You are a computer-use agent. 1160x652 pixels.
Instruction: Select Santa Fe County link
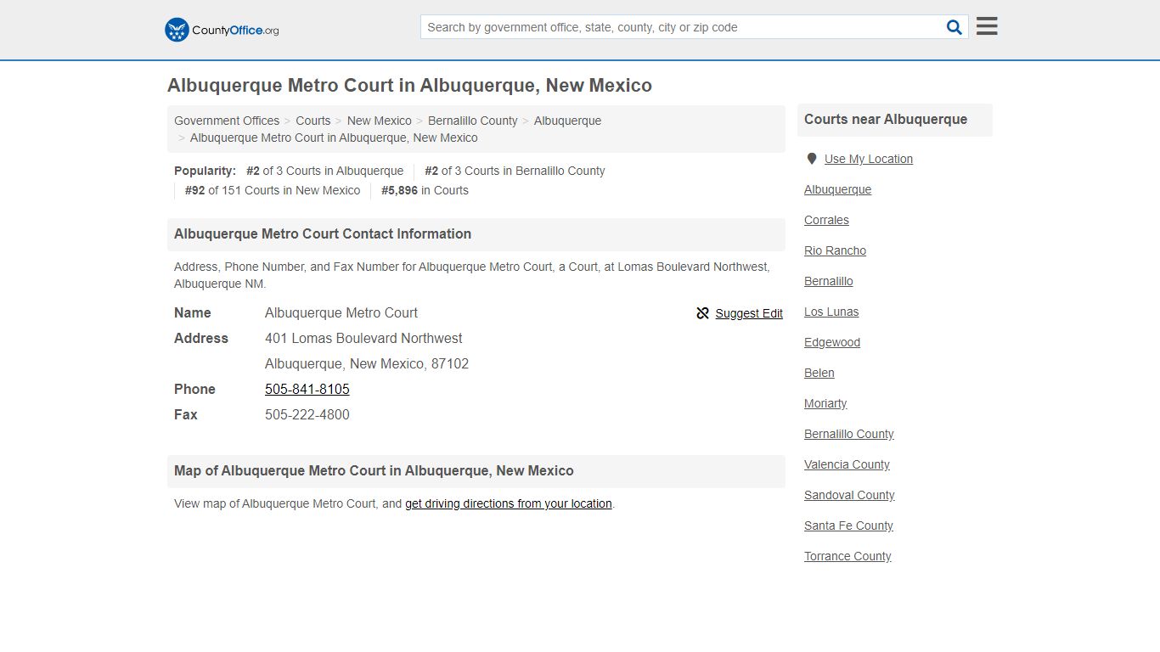(848, 526)
